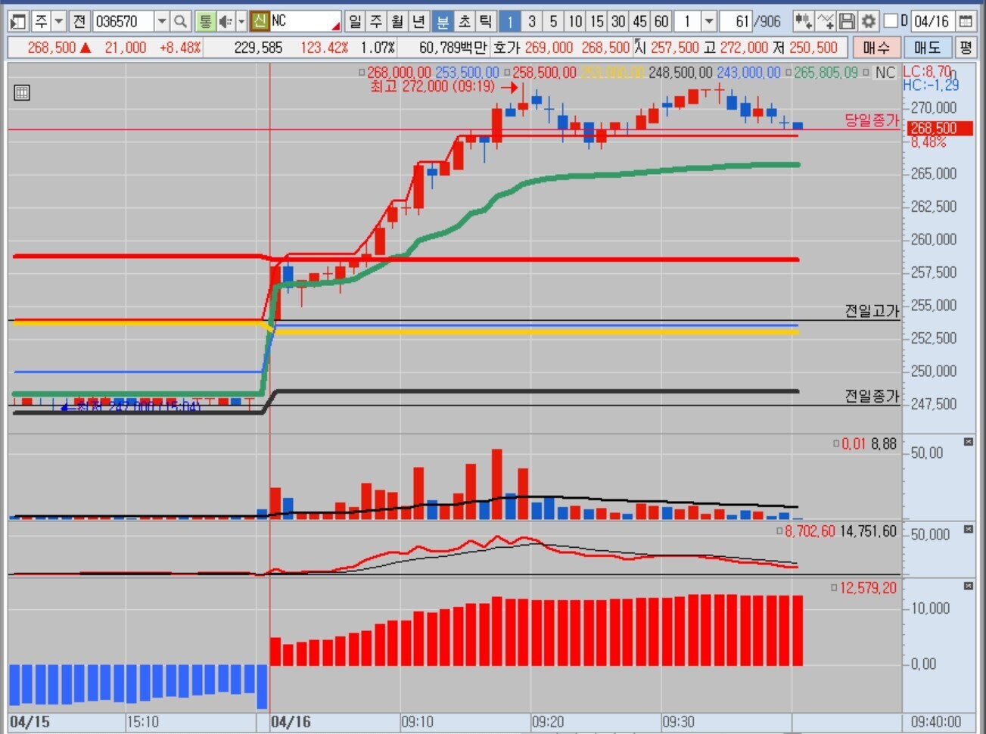Viewport: 986px width, 734px height.
Task: Click the 매수 buy button
Action: 876,48
